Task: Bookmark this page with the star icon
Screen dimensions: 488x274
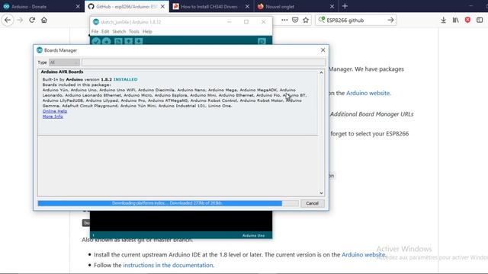Action: (x=306, y=21)
